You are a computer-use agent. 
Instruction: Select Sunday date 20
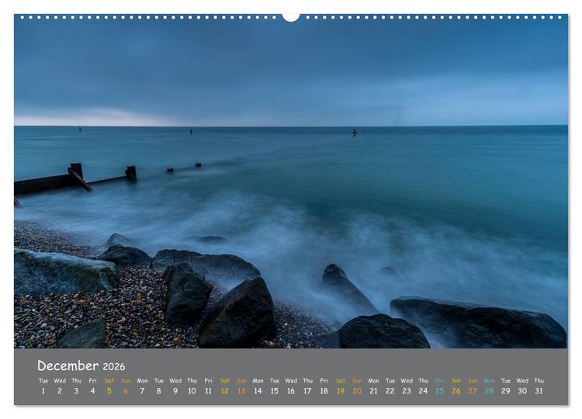click(x=357, y=391)
